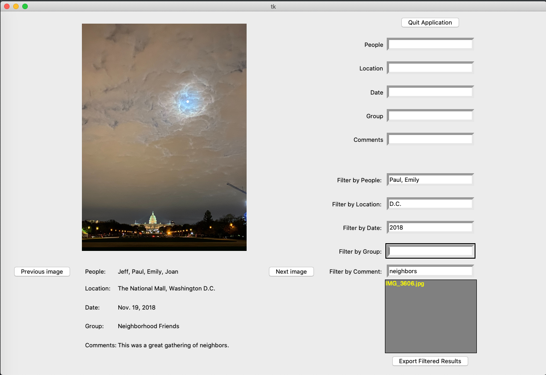Click the comment 'This was a great gathering of neighbors.'
This screenshot has width=546, height=375.
click(173, 345)
